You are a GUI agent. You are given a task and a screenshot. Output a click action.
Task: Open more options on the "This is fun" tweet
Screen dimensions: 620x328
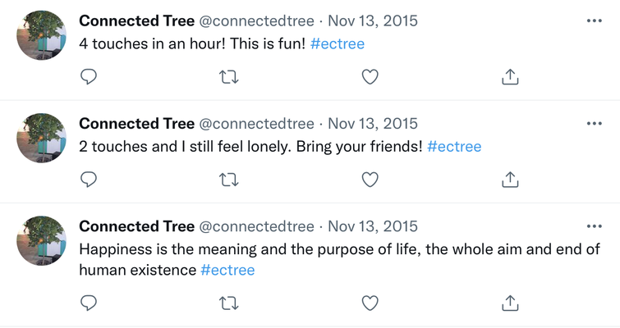(x=595, y=20)
